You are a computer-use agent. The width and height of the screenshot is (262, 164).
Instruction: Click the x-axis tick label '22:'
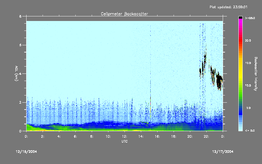click(206, 136)
